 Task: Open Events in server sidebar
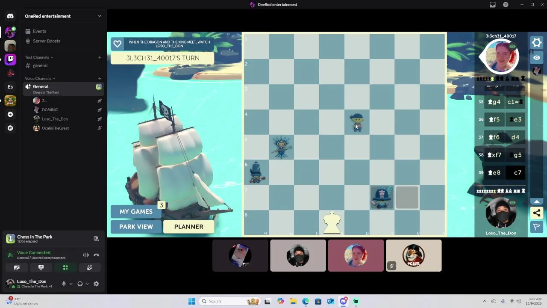[39, 31]
